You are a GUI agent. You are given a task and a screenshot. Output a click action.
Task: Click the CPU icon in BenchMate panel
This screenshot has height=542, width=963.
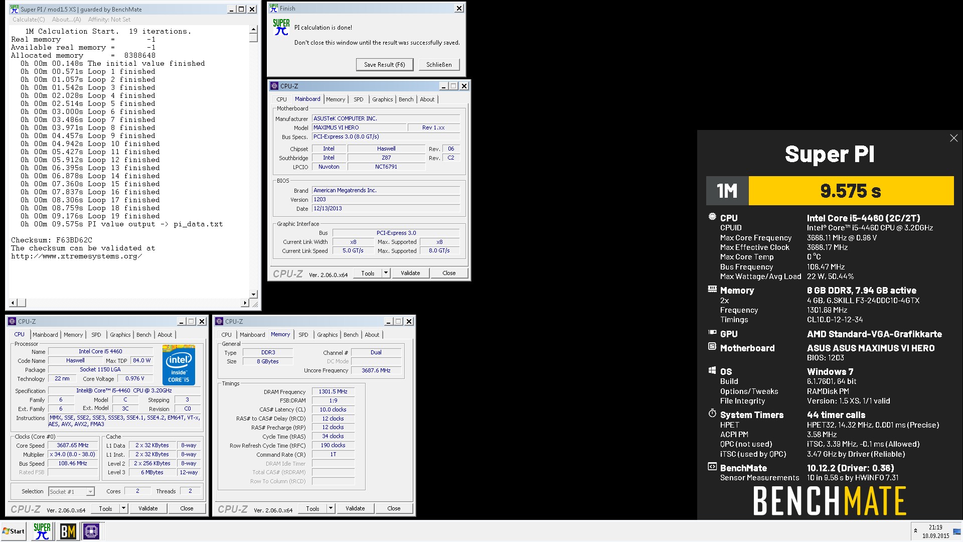point(712,217)
